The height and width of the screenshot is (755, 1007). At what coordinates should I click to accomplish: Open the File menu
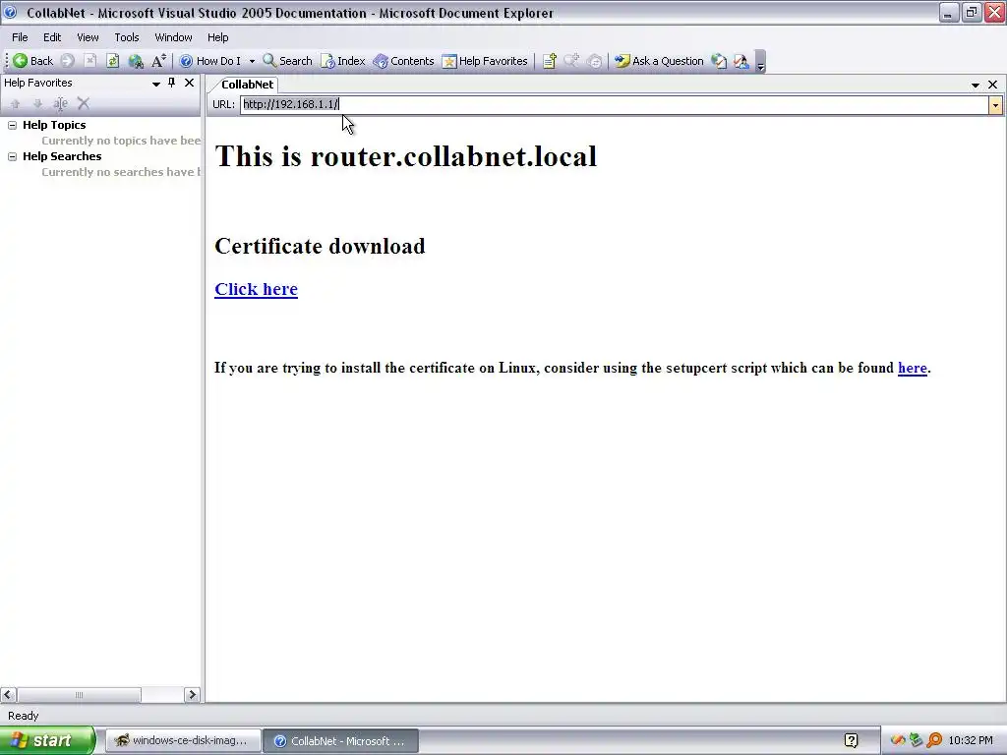20,37
